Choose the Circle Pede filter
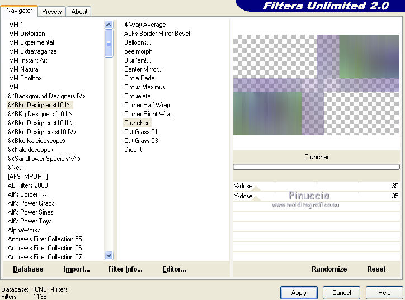Image resolution: width=405 pixels, height=300 pixels. (139, 78)
